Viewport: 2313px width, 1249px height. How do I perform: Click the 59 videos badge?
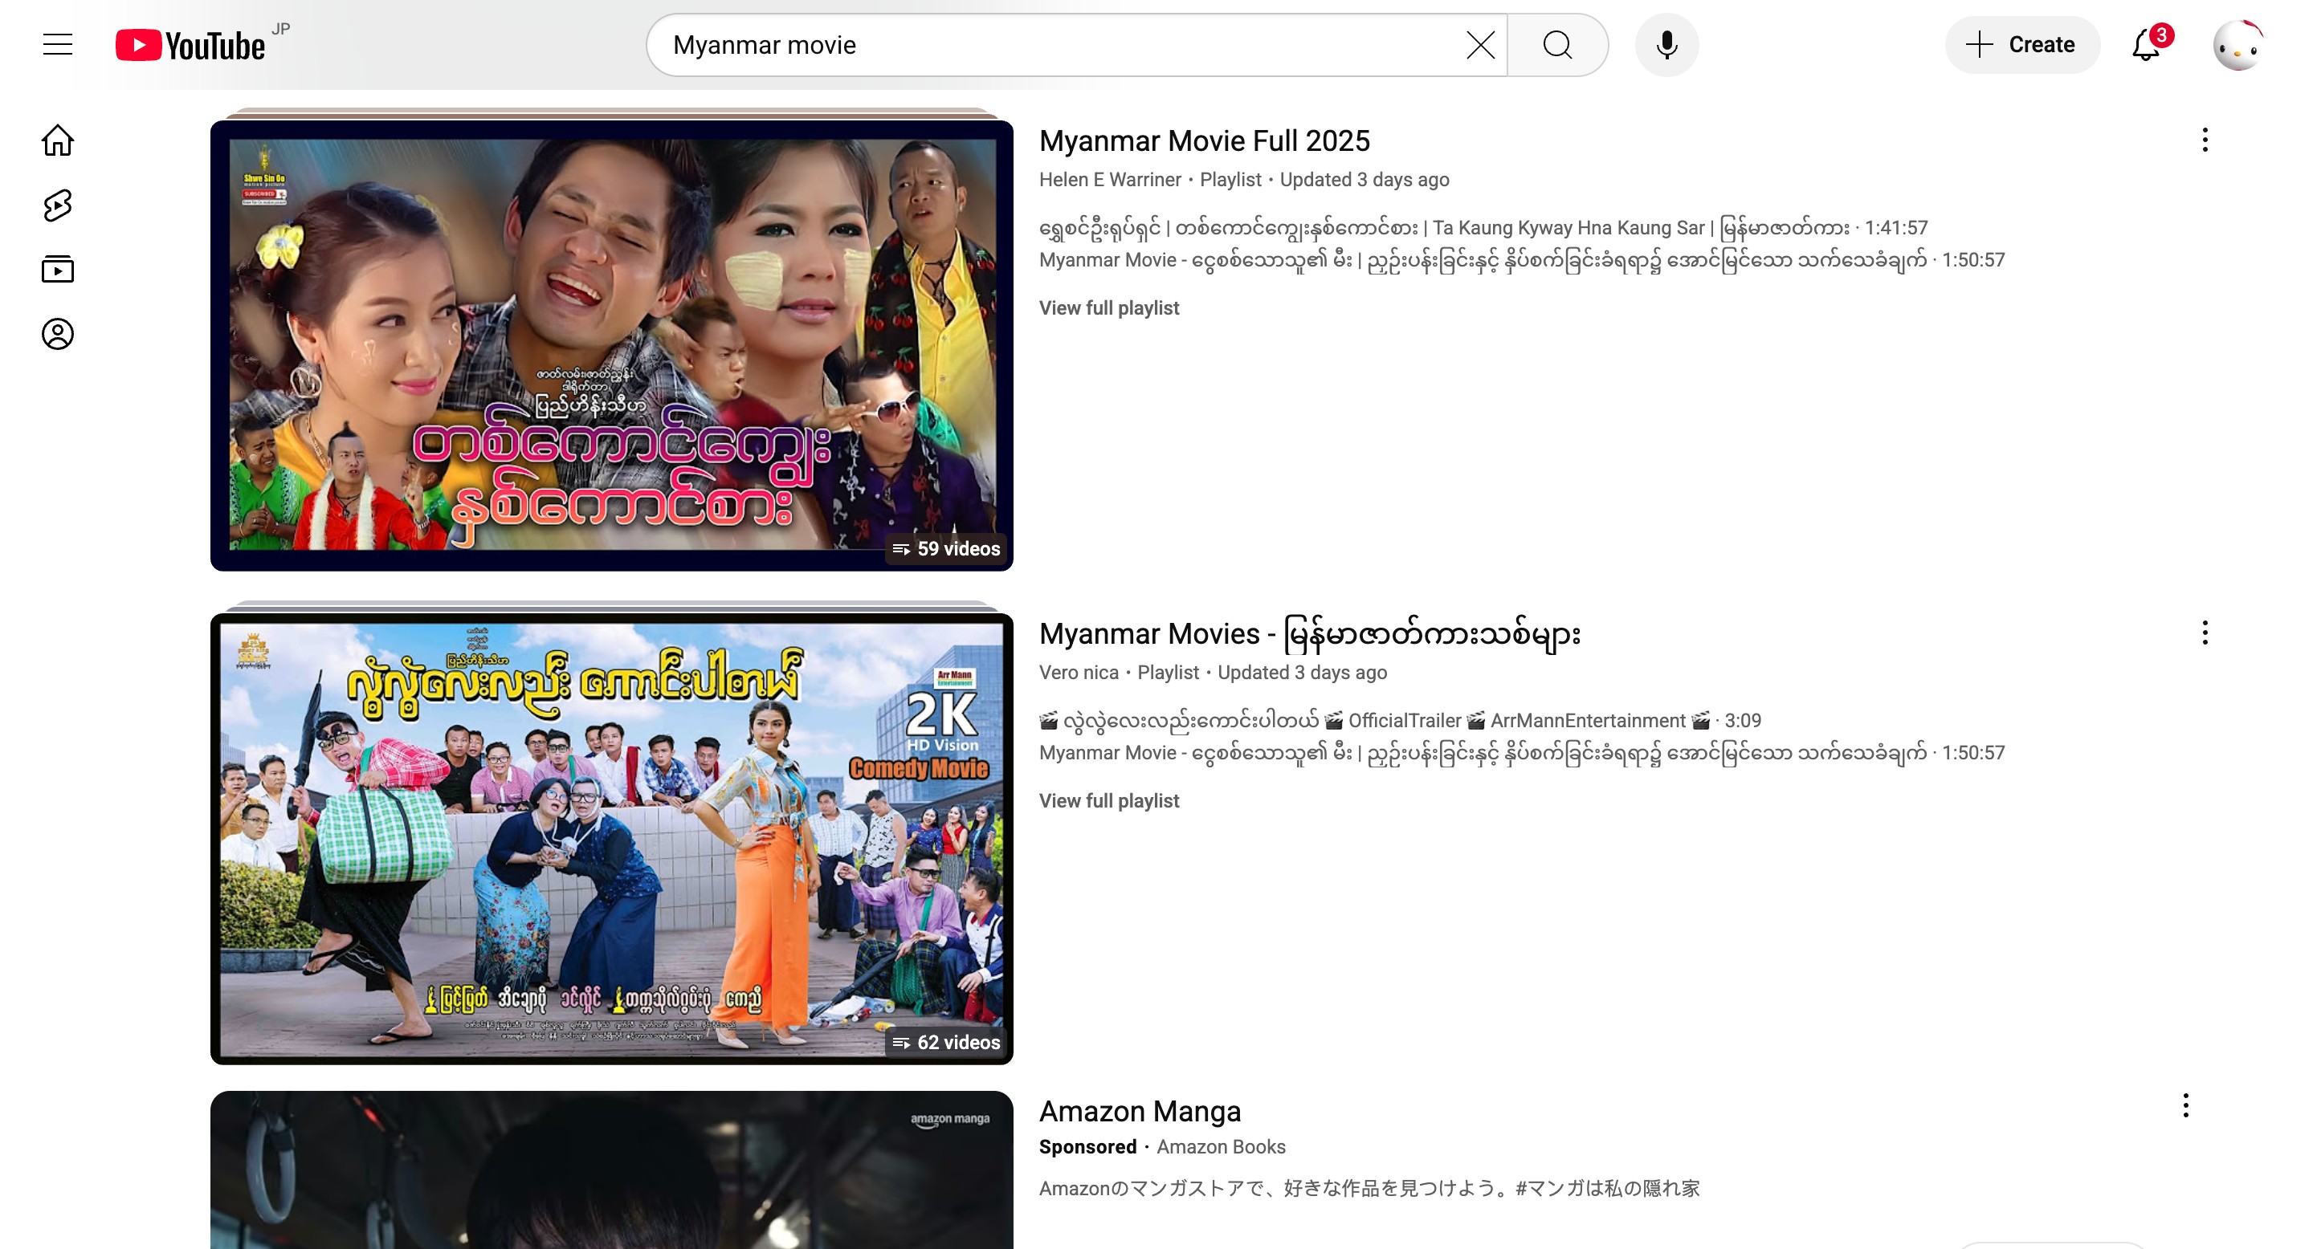point(946,549)
